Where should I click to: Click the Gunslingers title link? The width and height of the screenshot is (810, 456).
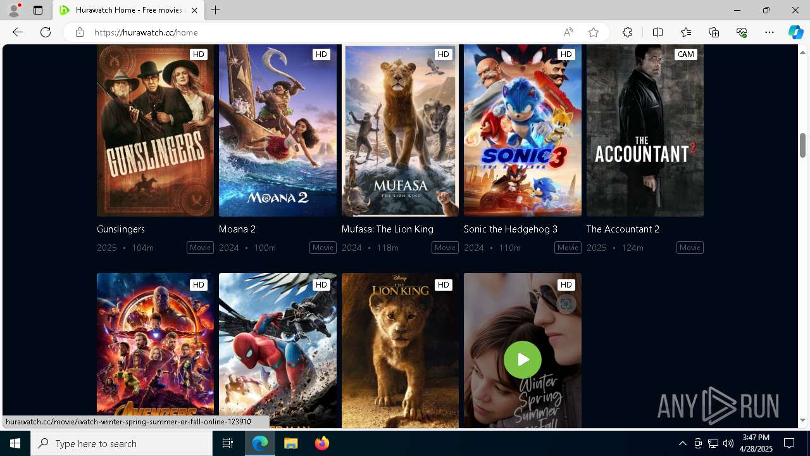(121, 229)
